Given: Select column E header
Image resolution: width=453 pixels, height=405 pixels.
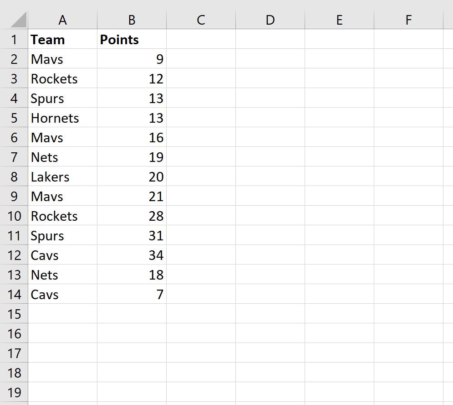Looking at the screenshot, I should point(339,20).
